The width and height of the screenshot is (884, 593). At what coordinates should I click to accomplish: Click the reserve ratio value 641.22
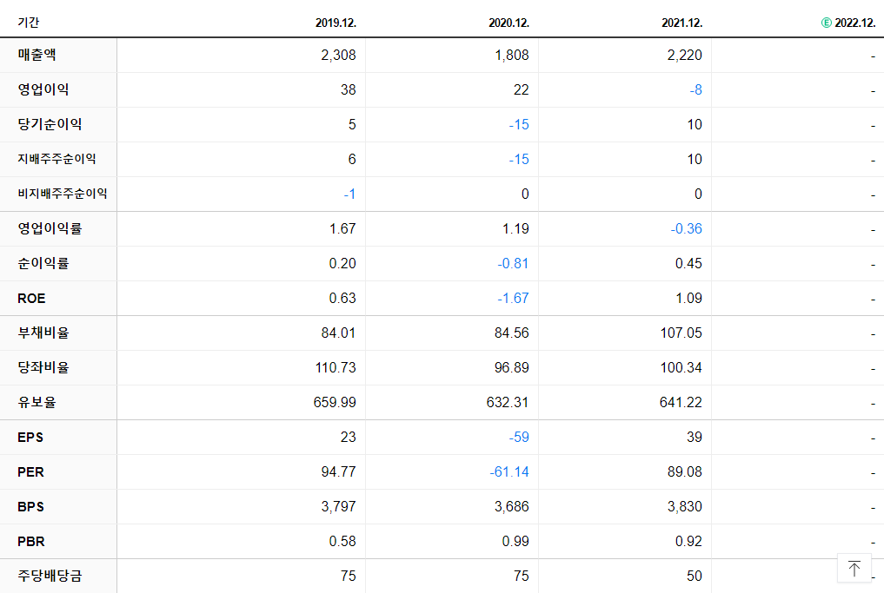click(x=681, y=403)
